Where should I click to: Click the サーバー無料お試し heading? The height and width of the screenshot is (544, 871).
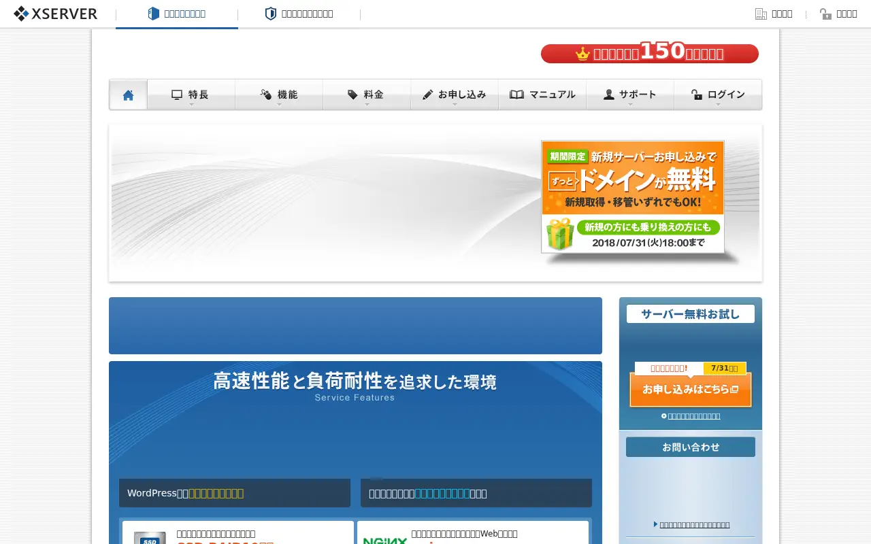pyautogui.click(x=691, y=314)
